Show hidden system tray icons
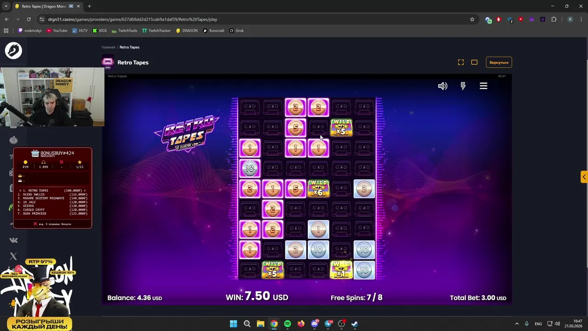The height and width of the screenshot is (331, 588). pyautogui.click(x=517, y=324)
